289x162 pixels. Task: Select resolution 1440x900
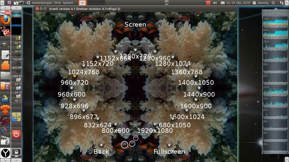(x=199, y=94)
